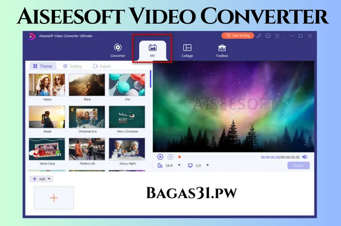Screen dimensions: 341x226
Task: Click the Export button under preview
Action: 298,166
